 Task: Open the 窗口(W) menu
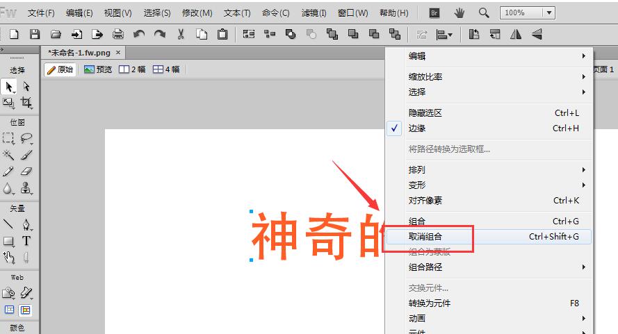click(352, 13)
